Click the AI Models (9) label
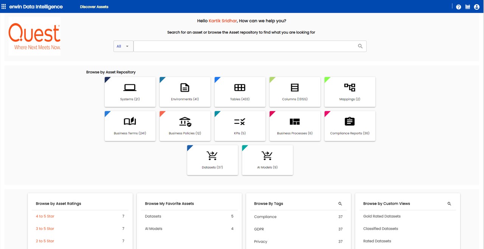Screen dimensions: 484x249 (267, 167)
